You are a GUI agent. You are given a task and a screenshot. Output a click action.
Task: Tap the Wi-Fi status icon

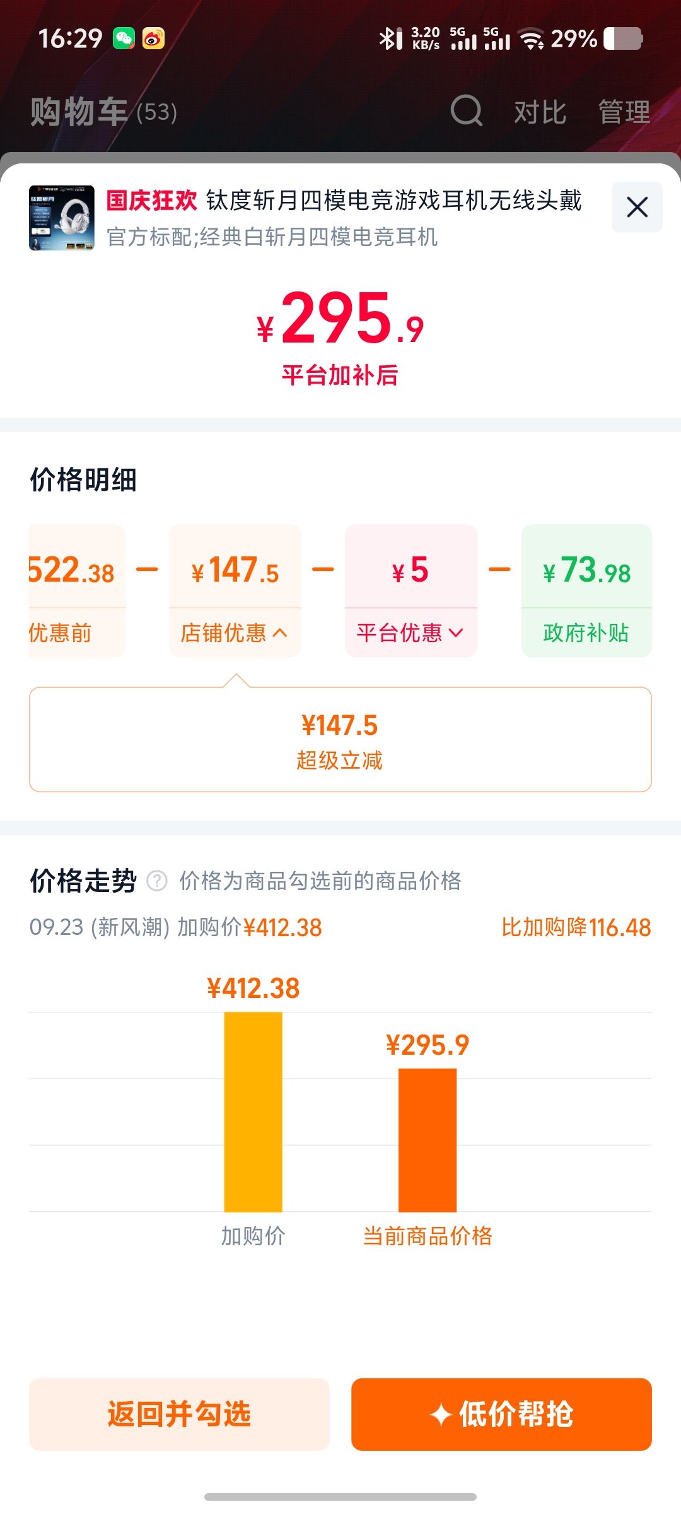(x=532, y=39)
